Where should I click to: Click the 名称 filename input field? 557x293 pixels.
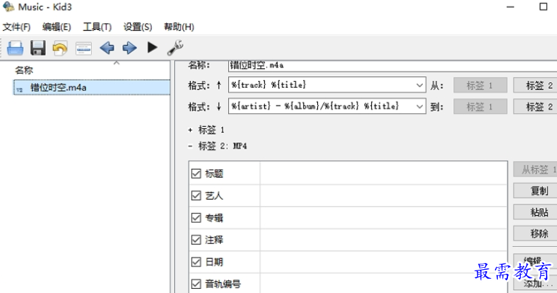click(x=392, y=65)
